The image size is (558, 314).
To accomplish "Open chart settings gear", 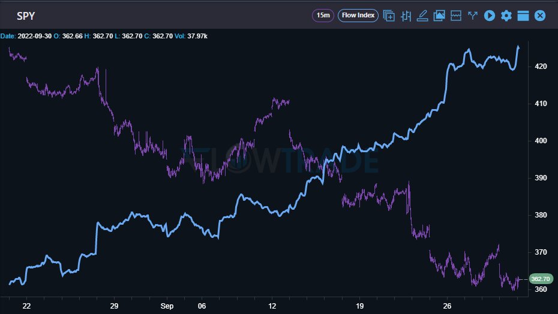I will [x=506, y=16].
